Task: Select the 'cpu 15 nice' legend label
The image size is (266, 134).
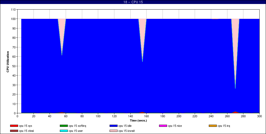Action: [x=175, y=126]
